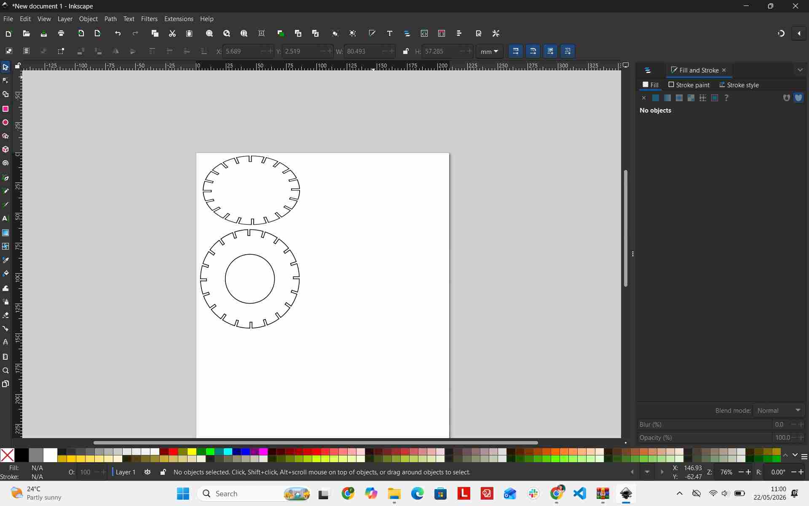Choose the Flat color fill button

coord(656,98)
